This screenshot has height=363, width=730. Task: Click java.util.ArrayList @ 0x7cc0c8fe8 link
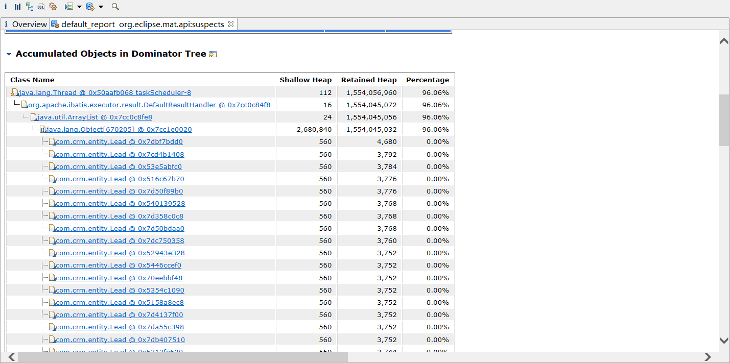(94, 117)
